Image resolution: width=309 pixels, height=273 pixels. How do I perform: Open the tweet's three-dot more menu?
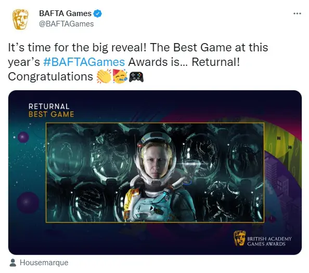pyautogui.click(x=297, y=13)
